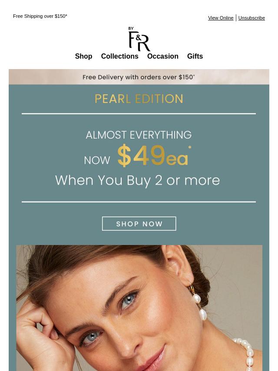
Task: Click the Free Delivery over $150 banner
Action: [x=139, y=77]
